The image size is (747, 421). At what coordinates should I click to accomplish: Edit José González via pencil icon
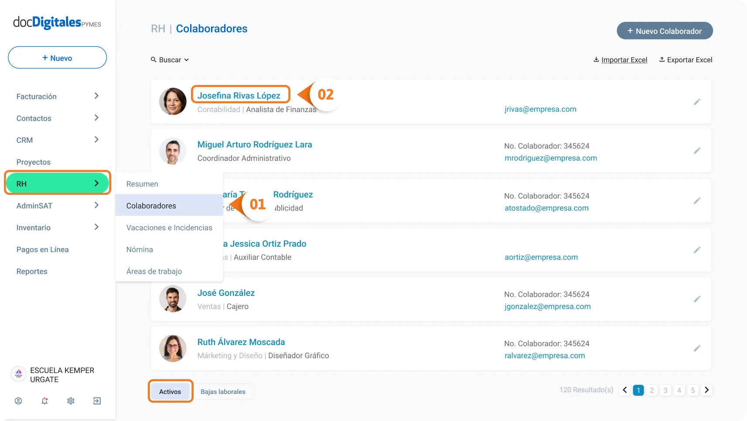[697, 299]
